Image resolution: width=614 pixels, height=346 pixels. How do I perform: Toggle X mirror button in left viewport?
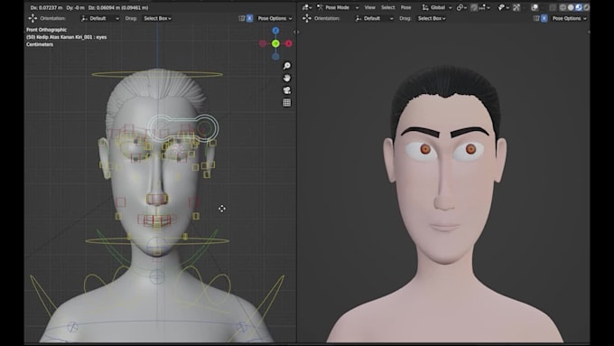click(x=249, y=18)
